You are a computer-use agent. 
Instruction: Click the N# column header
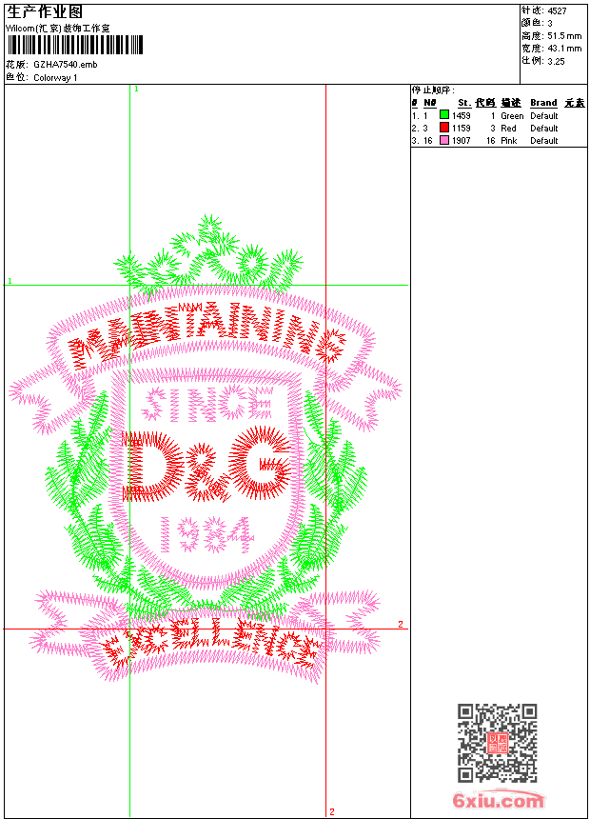pos(430,103)
